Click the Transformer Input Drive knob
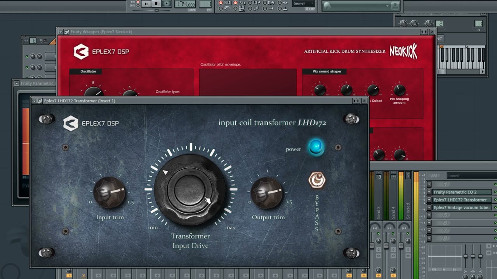 190,189
